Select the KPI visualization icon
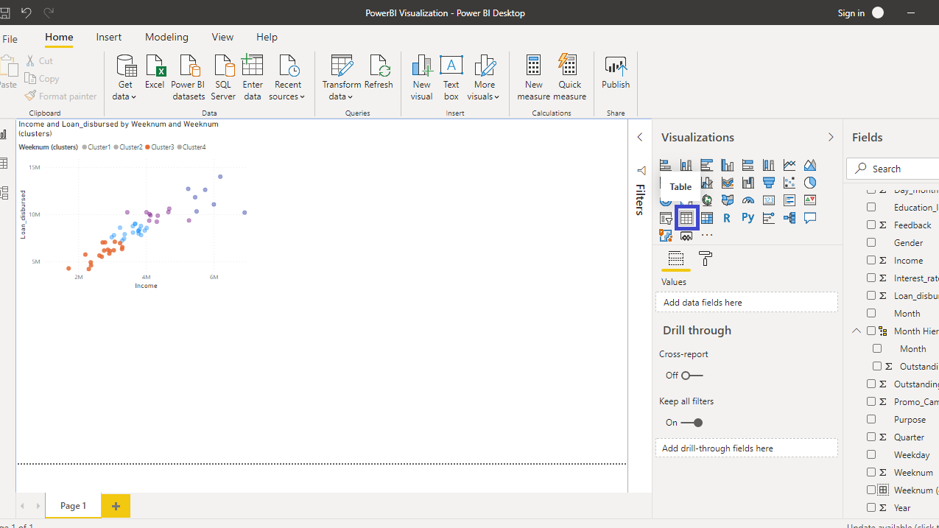The height and width of the screenshot is (528, 939). pos(810,200)
